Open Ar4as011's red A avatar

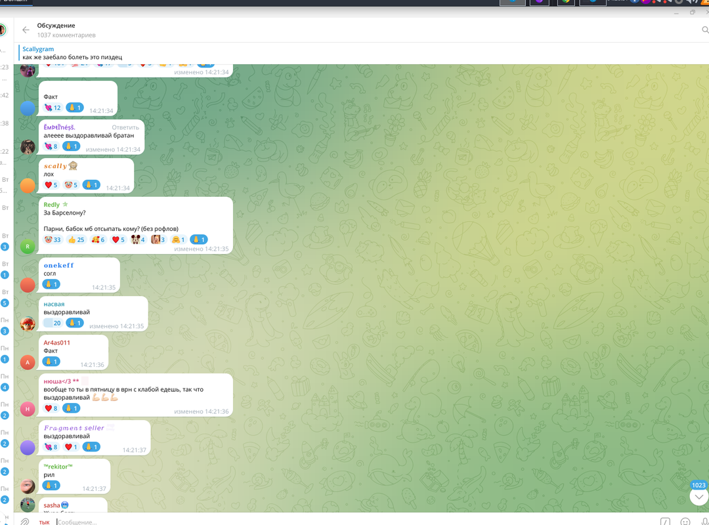28,362
